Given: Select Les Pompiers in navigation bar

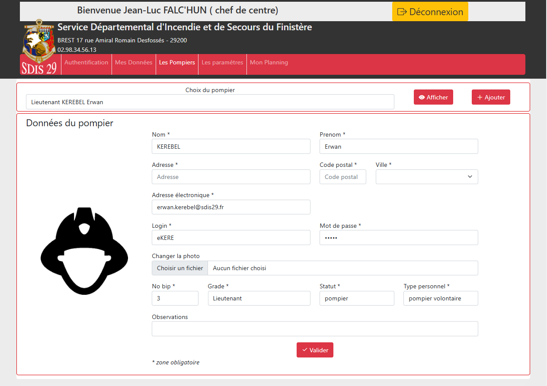Looking at the screenshot, I should coord(177,63).
